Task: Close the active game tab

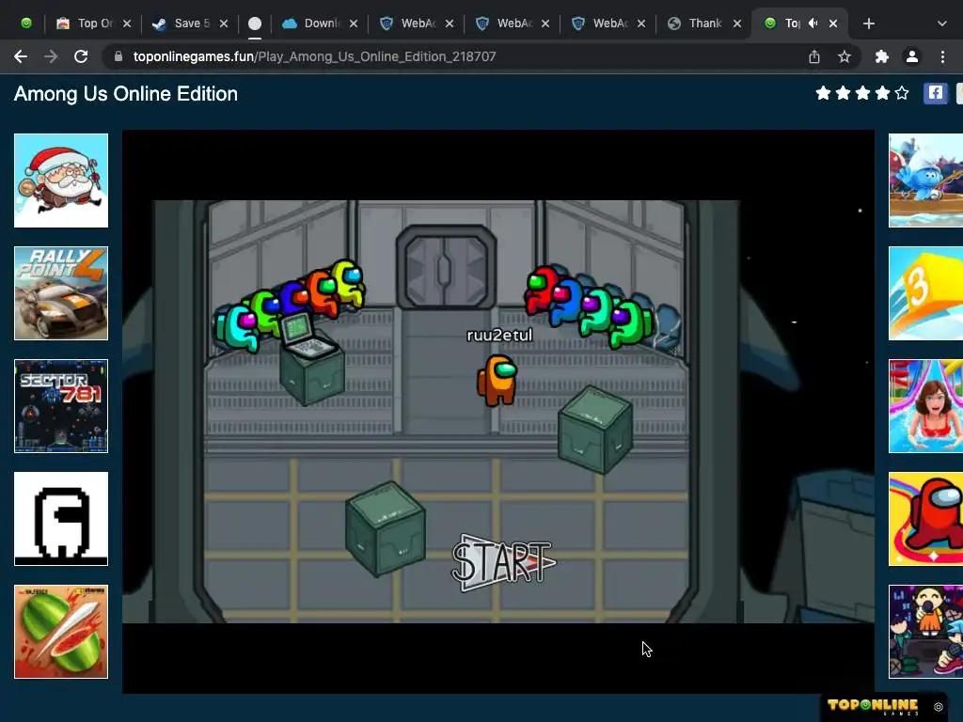Action: (833, 24)
